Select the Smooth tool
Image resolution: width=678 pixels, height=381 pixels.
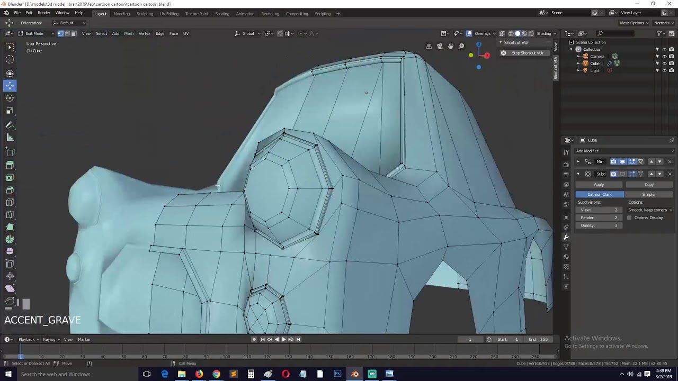(10, 251)
